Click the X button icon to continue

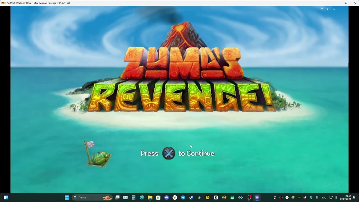pyautogui.click(x=169, y=153)
